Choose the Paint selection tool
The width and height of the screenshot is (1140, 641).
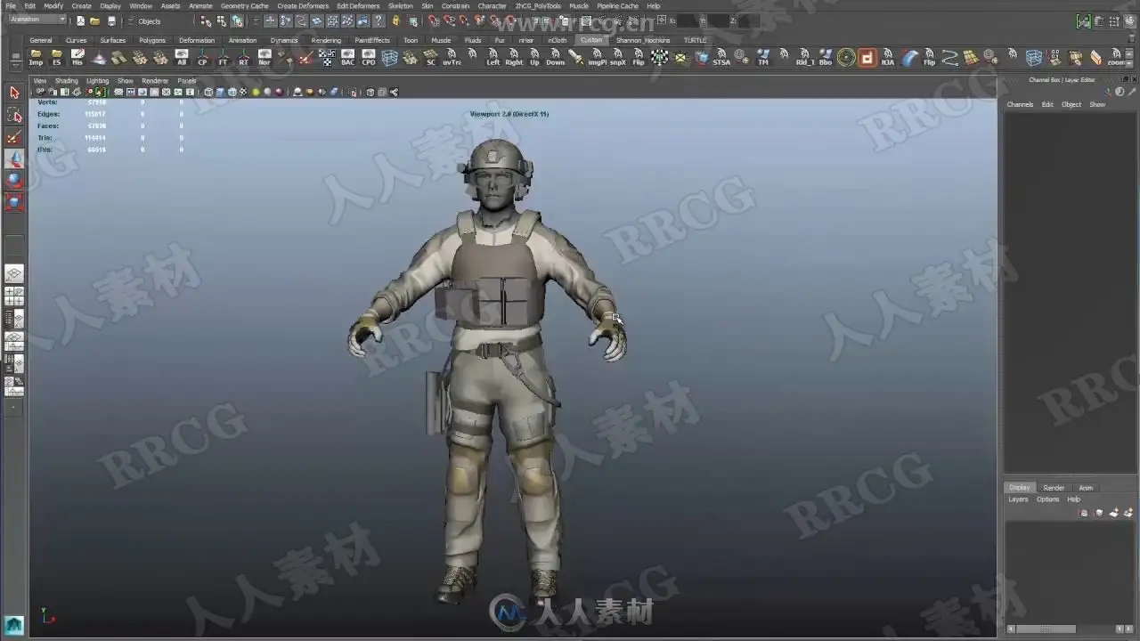tap(14, 137)
